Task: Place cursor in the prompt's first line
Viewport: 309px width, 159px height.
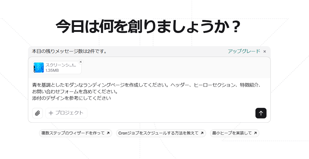Action: click(x=147, y=85)
